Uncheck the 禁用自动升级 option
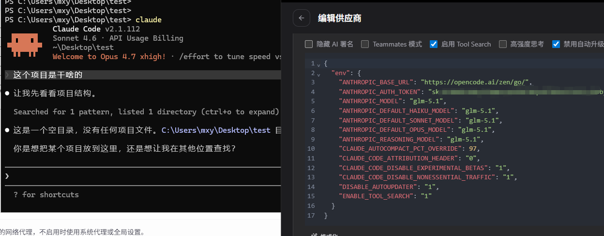Screen dimensions: 604x236 click(x=556, y=44)
